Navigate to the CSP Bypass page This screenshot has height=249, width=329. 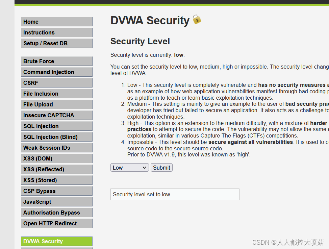click(x=56, y=191)
